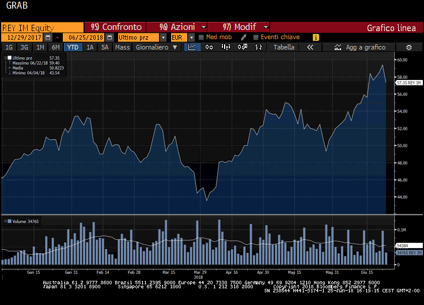Select the 1A time range tab
The image size is (424, 305).
point(90,47)
